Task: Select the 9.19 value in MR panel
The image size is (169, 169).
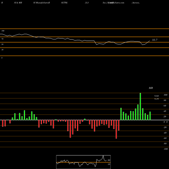Action: click(x=156, y=99)
